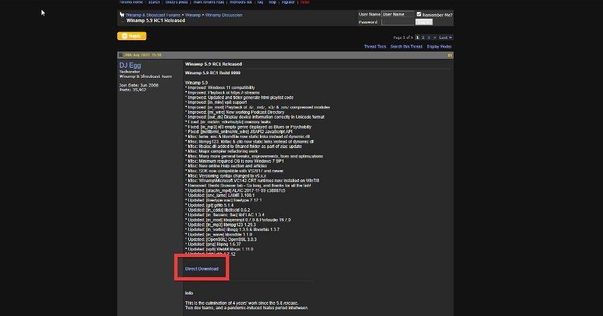Click 'culmination of 4 years' work' sentence
The image size is (603, 316).
(x=241, y=303)
